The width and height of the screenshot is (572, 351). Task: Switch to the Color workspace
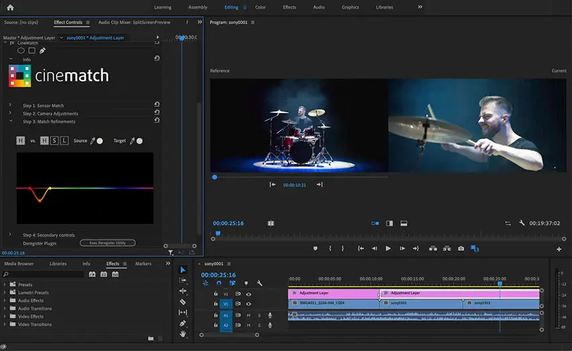[x=260, y=7]
